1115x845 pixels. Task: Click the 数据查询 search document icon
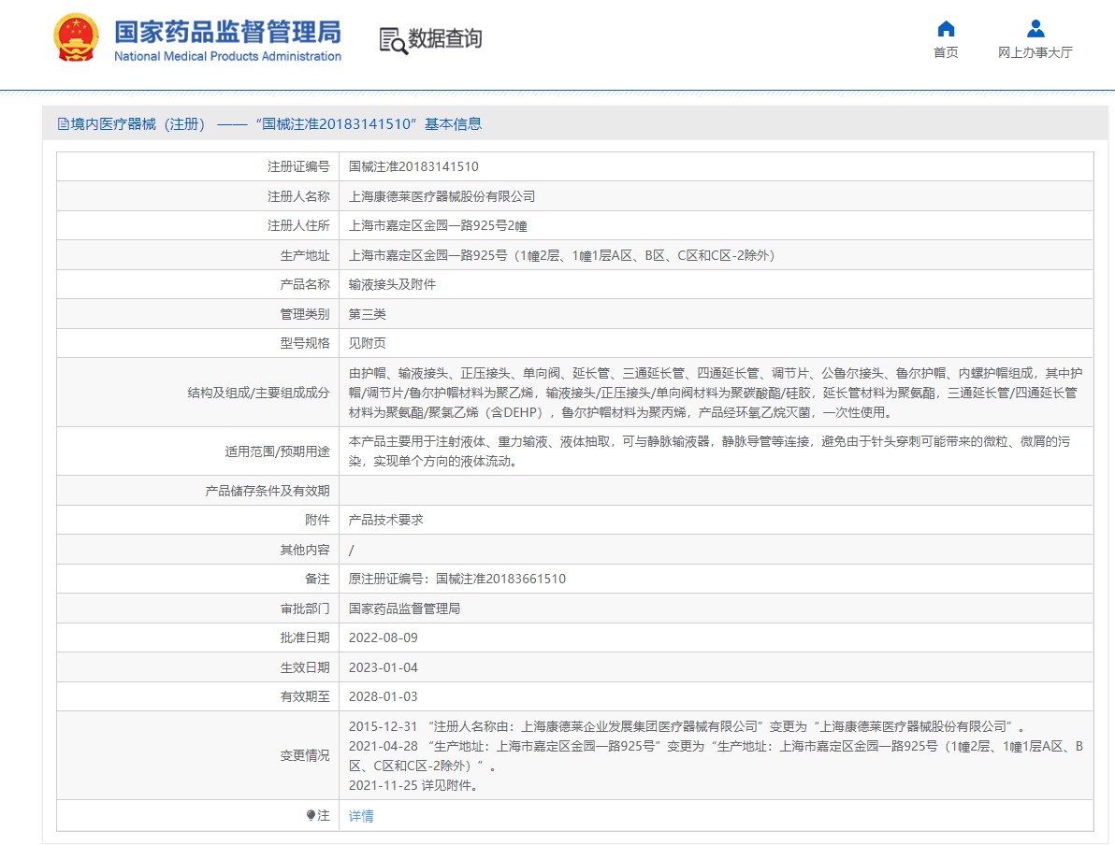click(393, 40)
